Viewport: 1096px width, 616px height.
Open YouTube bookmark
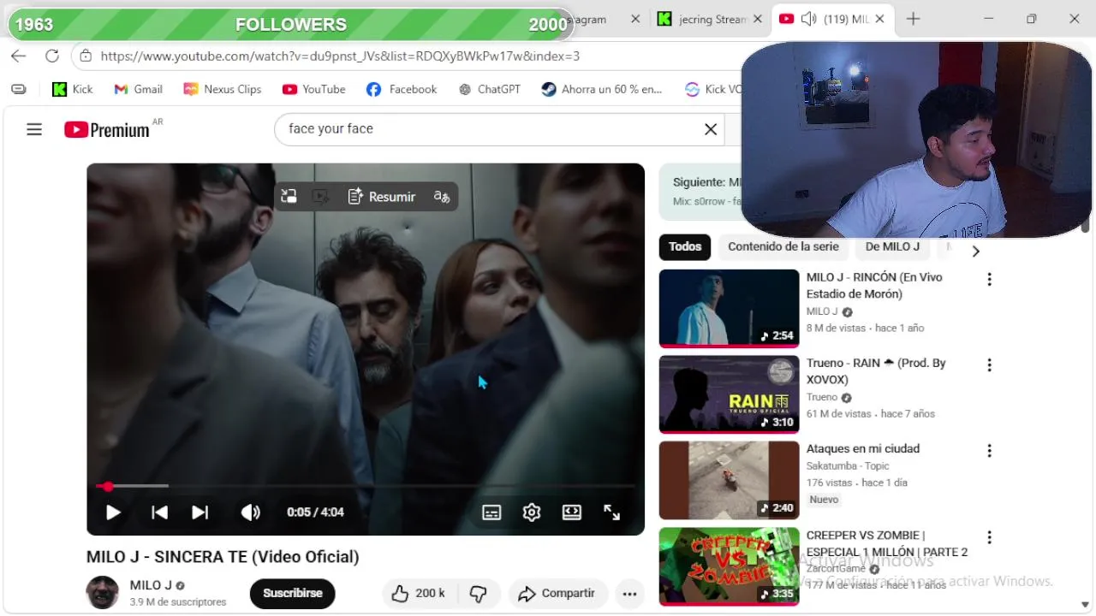[314, 89]
